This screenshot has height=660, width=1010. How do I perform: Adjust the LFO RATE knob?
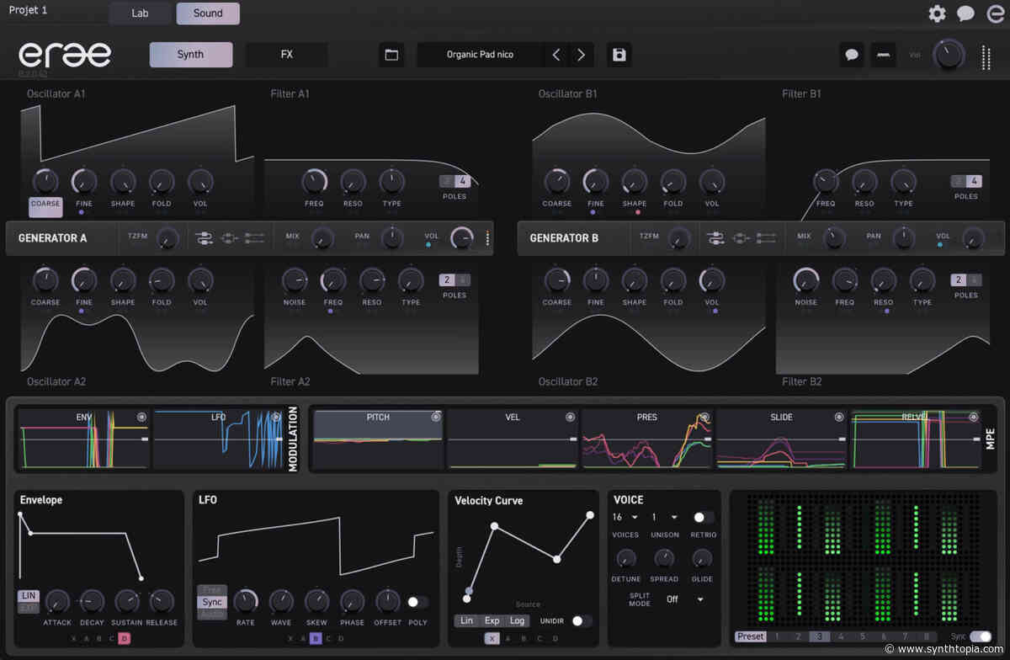coord(246,601)
